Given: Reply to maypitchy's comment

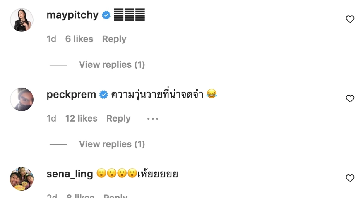Looking at the screenshot, I should click(114, 39).
